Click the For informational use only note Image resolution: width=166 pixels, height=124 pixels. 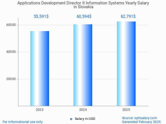tap(23, 122)
